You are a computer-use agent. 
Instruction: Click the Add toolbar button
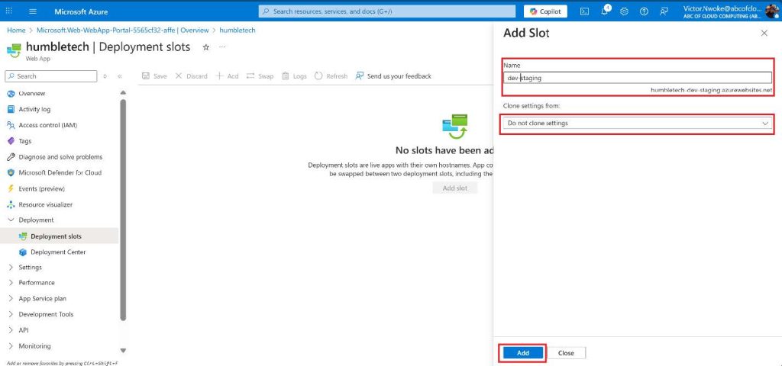[x=227, y=76]
